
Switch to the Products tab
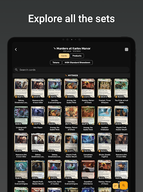[x=77, y=56]
